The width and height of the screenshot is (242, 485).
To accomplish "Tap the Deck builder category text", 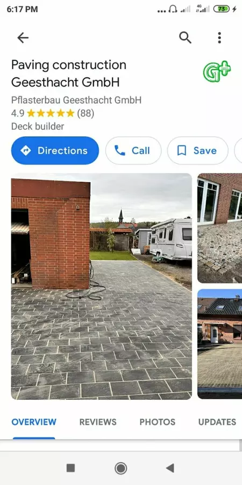I will tap(38, 127).
